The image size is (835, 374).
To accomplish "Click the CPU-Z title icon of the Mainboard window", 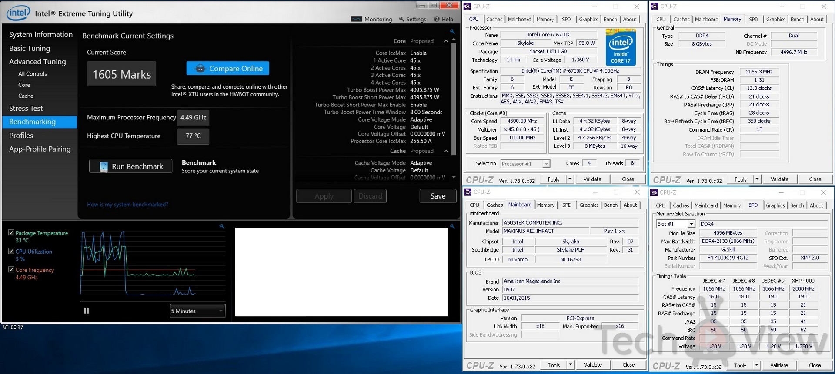I will (x=468, y=192).
